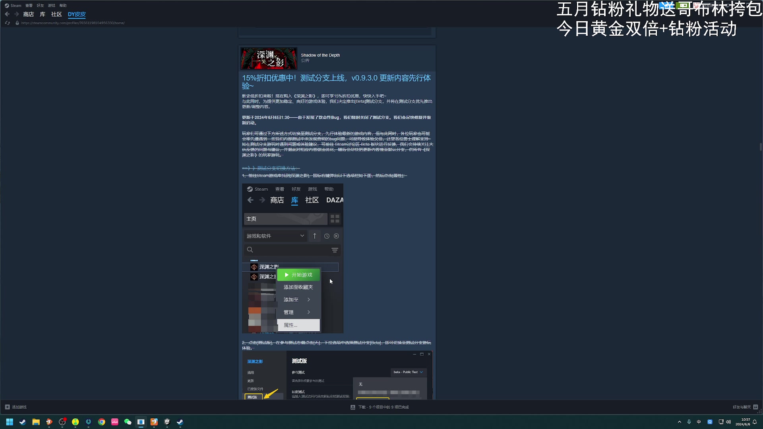Open the teal circular app in the taskbar
Screen dimensions: 763x429
[88, 422]
